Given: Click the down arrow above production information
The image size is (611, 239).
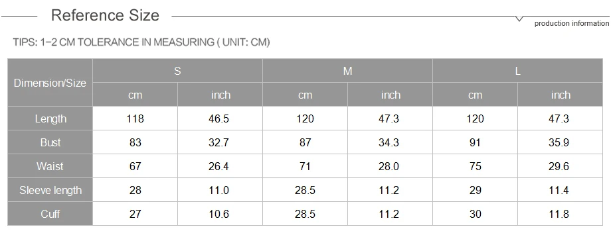Looking at the screenshot, I should (x=519, y=19).
